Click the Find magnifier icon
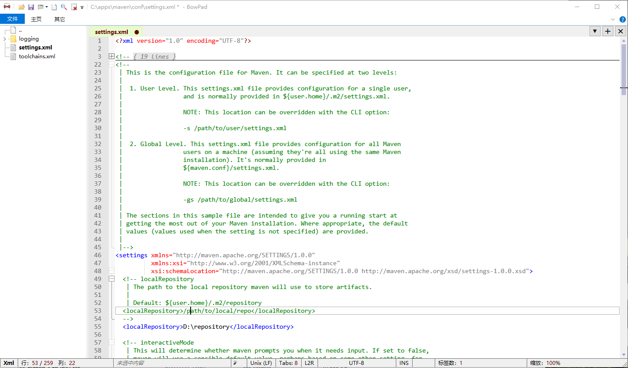628x368 pixels. [x=64, y=7]
